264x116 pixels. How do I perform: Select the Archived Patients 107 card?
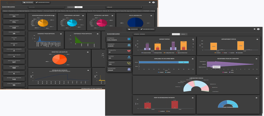(14, 62)
